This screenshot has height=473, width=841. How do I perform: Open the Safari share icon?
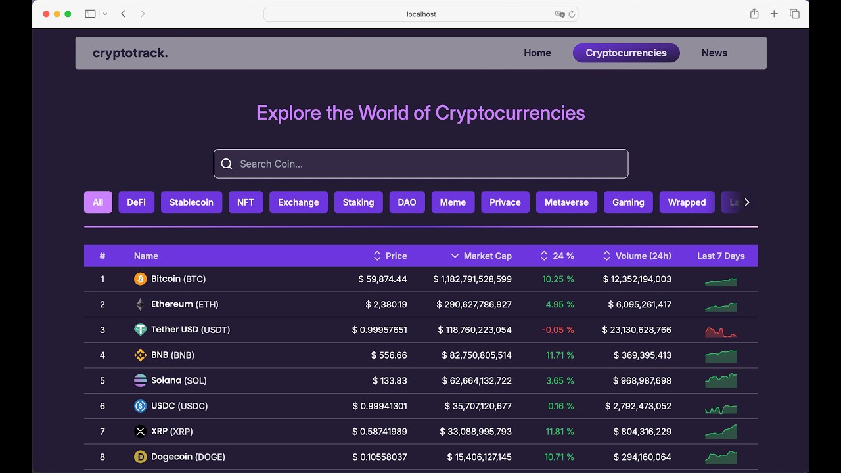(x=754, y=14)
